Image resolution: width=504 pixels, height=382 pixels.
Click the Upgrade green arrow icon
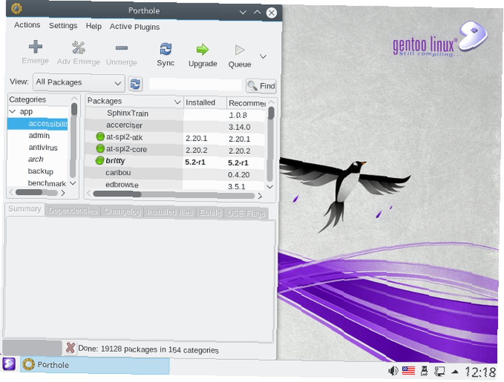pyautogui.click(x=203, y=49)
